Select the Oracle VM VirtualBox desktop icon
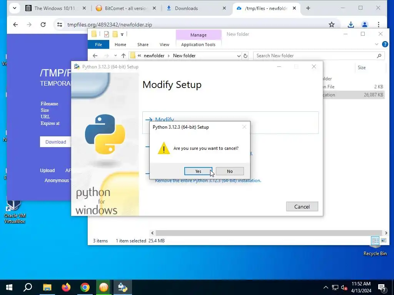Image resolution: width=394 pixels, height=295 pixels. [14, 212]
